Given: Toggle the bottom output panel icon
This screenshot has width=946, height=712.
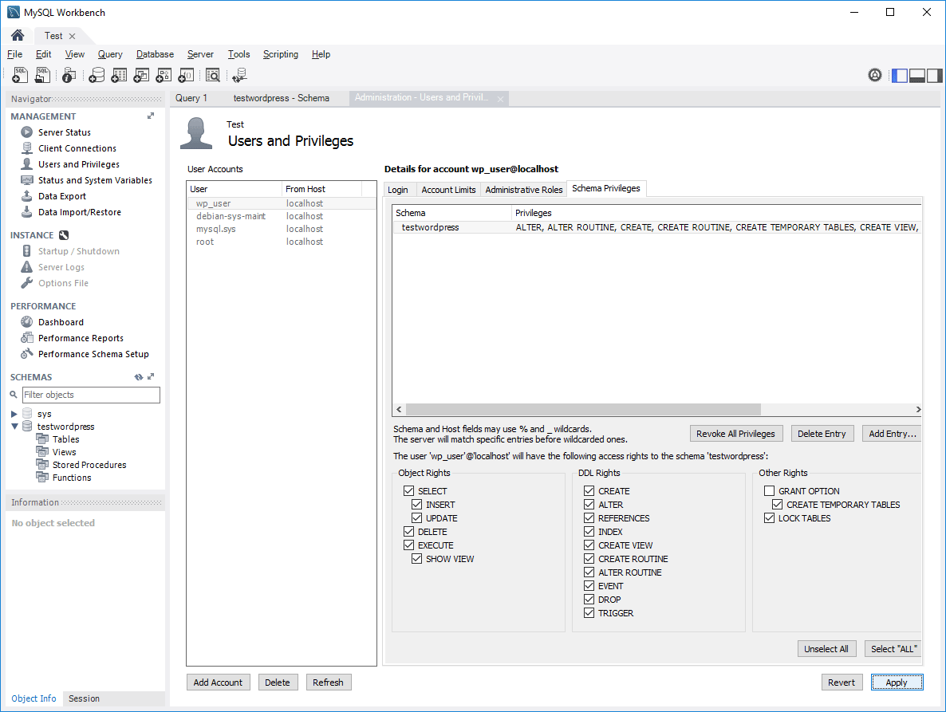Looking at the screenshot, I should [x=917, y=76].
